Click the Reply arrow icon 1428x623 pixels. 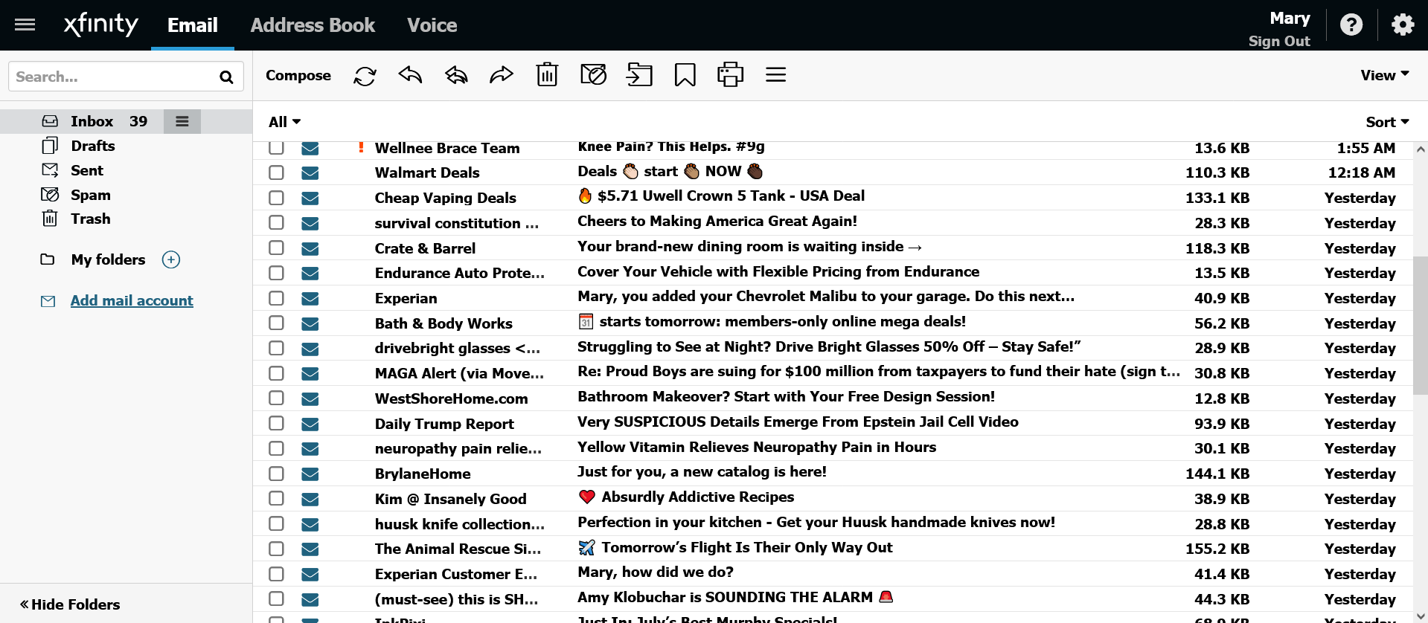coord(410,74)
